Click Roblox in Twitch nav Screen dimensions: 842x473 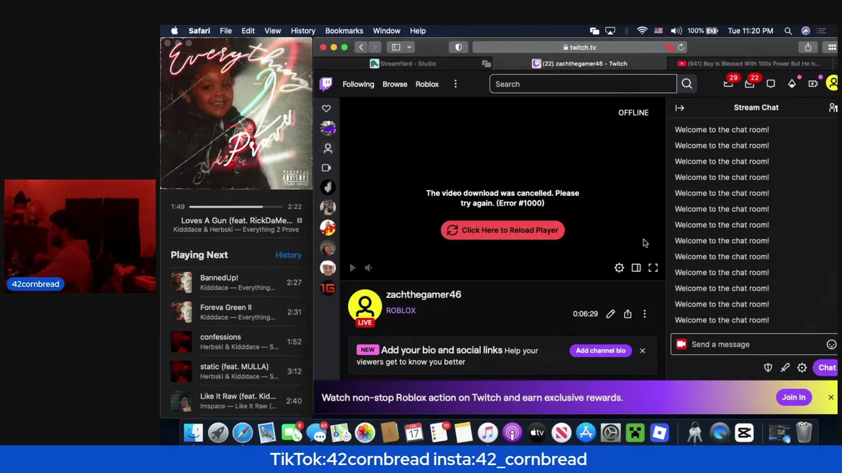click(427, 84)
